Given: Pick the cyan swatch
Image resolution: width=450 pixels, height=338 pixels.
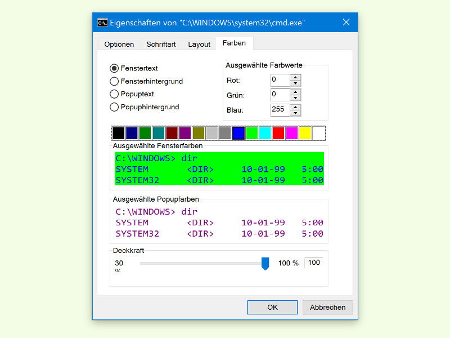Looking at the screenshot, I should click(265, 134).
